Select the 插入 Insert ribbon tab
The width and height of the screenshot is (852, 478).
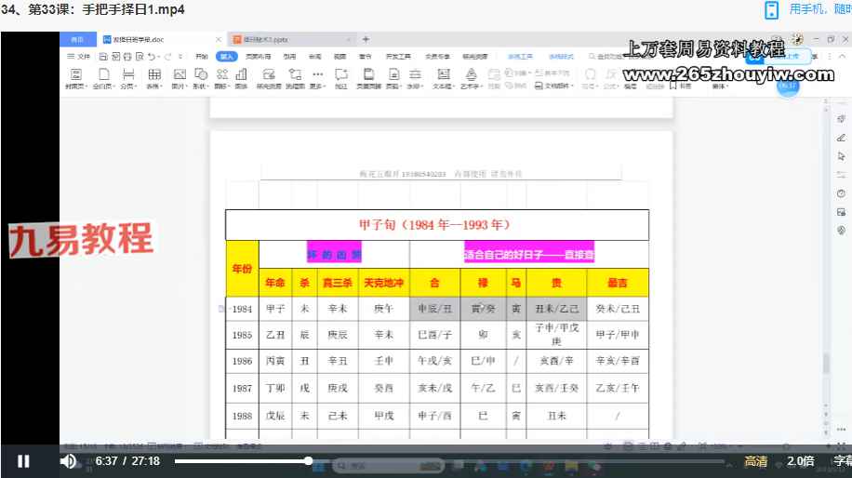click(227, 57)
